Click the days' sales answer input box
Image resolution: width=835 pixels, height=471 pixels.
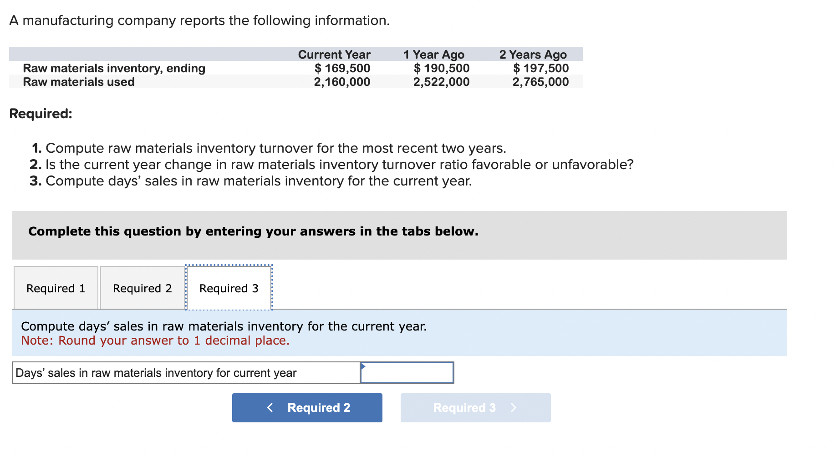pos(407,373)
